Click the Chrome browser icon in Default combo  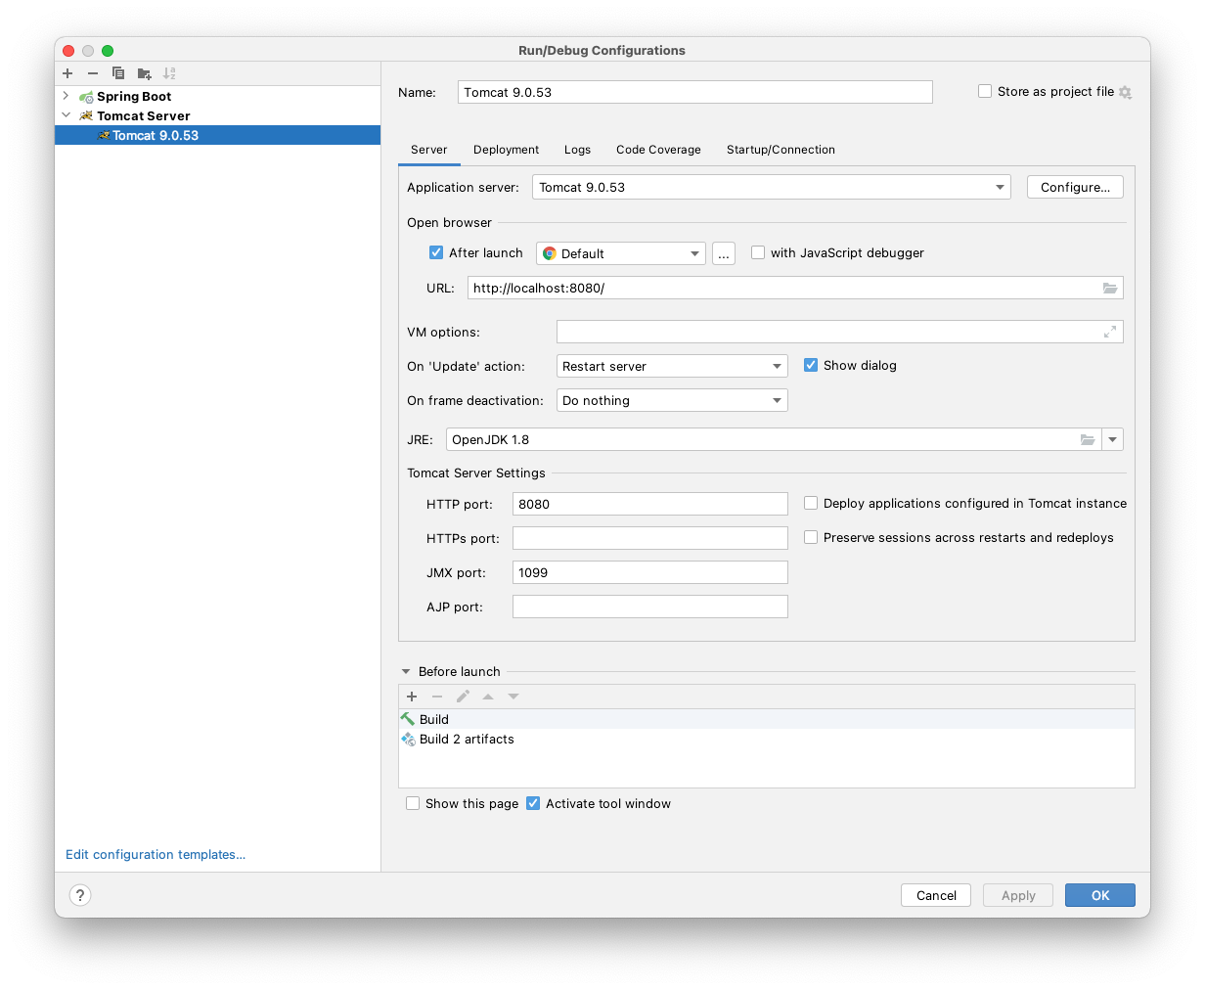[x=550, y=253]
